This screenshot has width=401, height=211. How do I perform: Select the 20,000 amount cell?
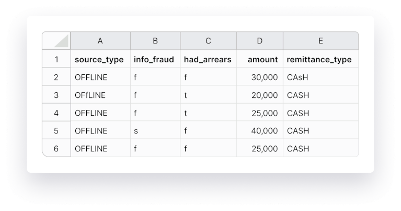pos(260,94)
